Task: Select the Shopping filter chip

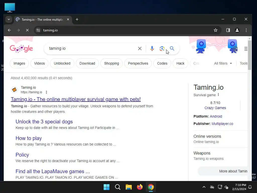Action: pos(111,63)
